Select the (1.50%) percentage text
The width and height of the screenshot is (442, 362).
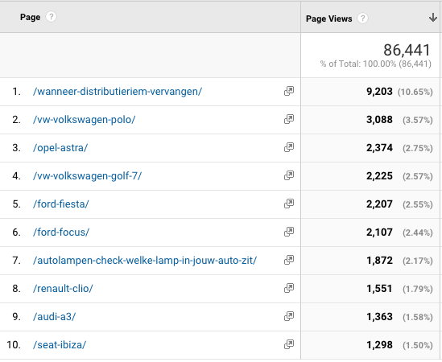[418, 345]
